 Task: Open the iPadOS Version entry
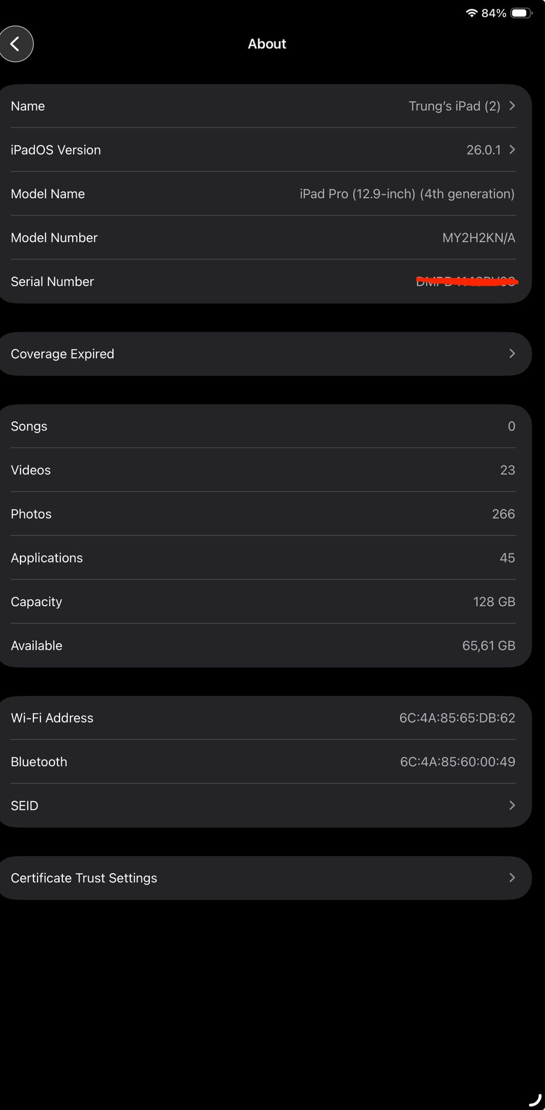pyautogui.click(x=56, y=150)
